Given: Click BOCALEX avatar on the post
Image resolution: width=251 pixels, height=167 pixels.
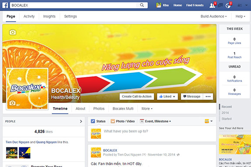Looking at the screenshot, I should pyautogui.click(x=96, y=153).
